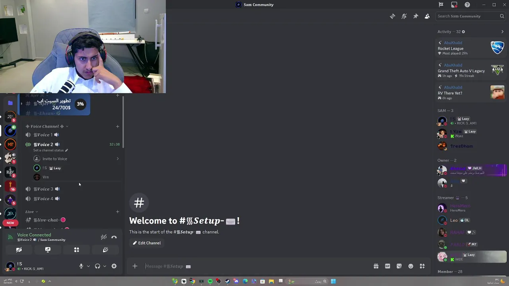Click the Search Sam Community field
The height and width of the screenshot is (286, 509).
coord(470,16)
